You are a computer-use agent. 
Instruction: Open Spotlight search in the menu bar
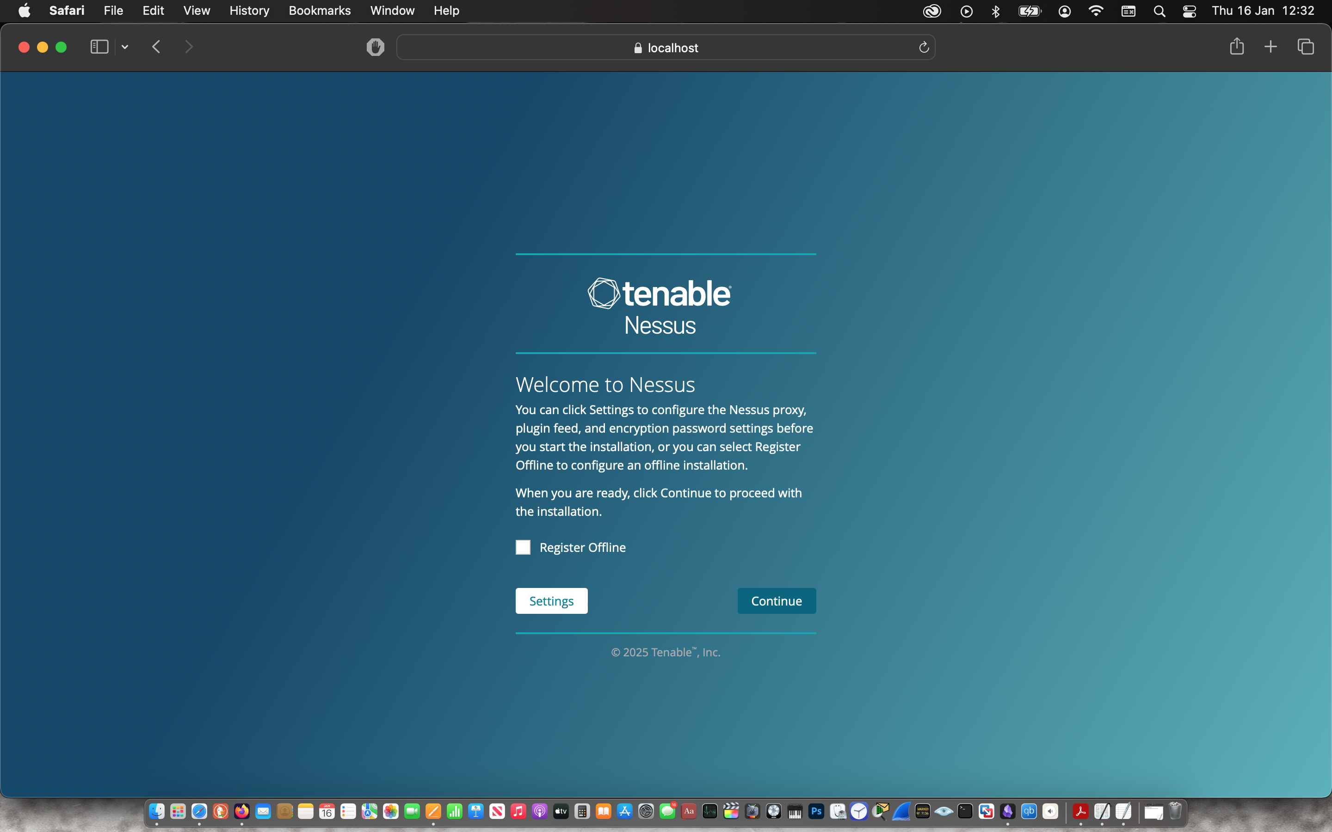tap(1159, 11)
